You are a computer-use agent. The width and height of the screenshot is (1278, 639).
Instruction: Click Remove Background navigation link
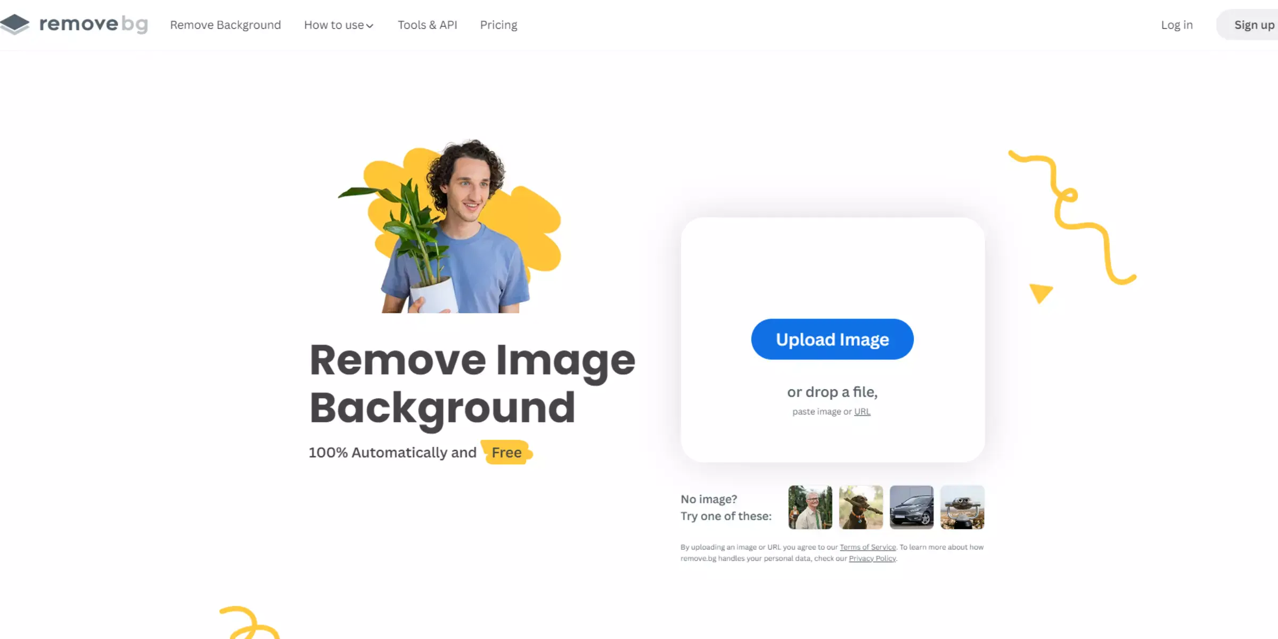(226, 24)
